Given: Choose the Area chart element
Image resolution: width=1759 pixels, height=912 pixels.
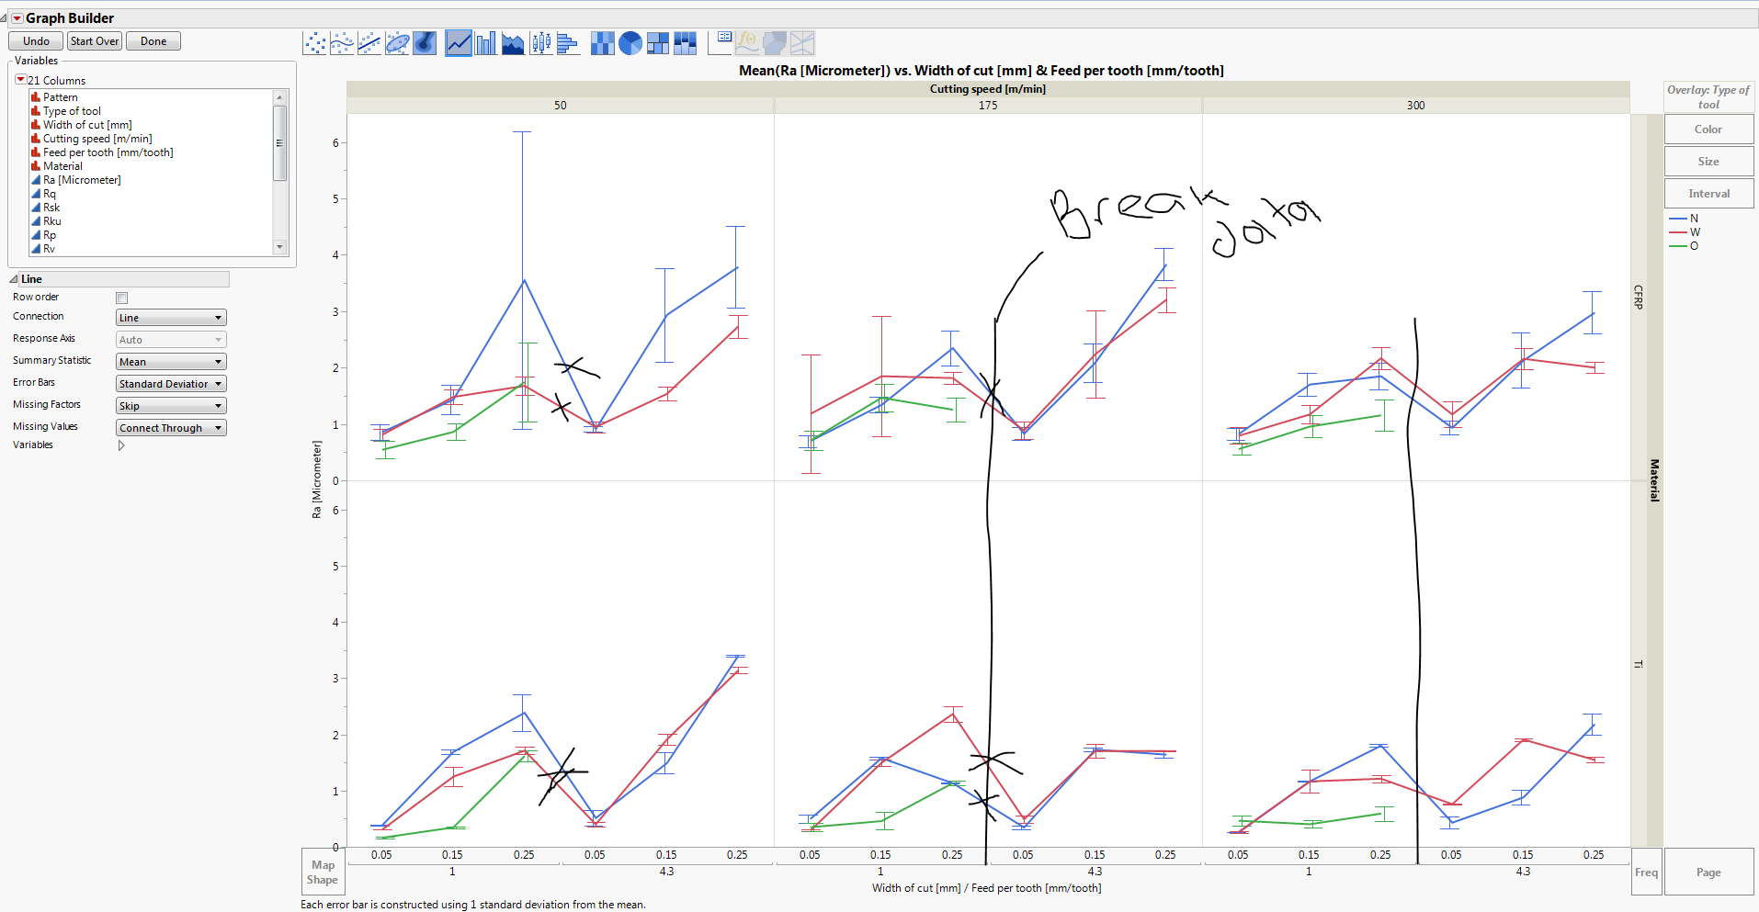Looking at the screenshot, I should pos(513,42).
